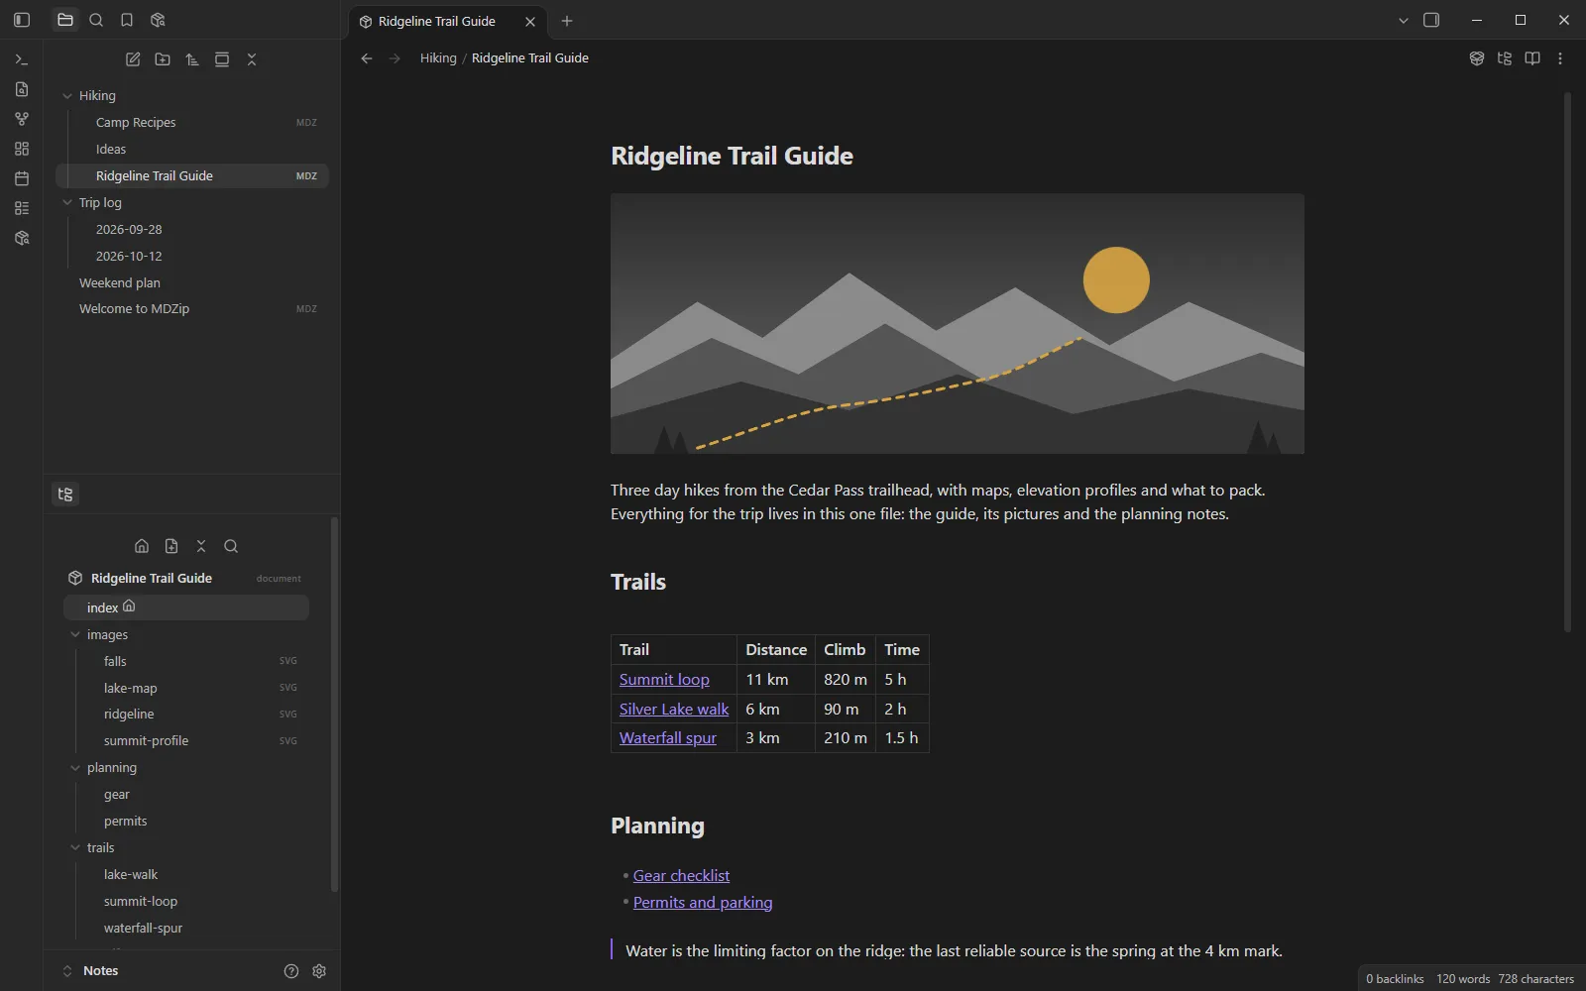
Task: Open the terminal icon in the left ribbon
Action: point(22,59)
